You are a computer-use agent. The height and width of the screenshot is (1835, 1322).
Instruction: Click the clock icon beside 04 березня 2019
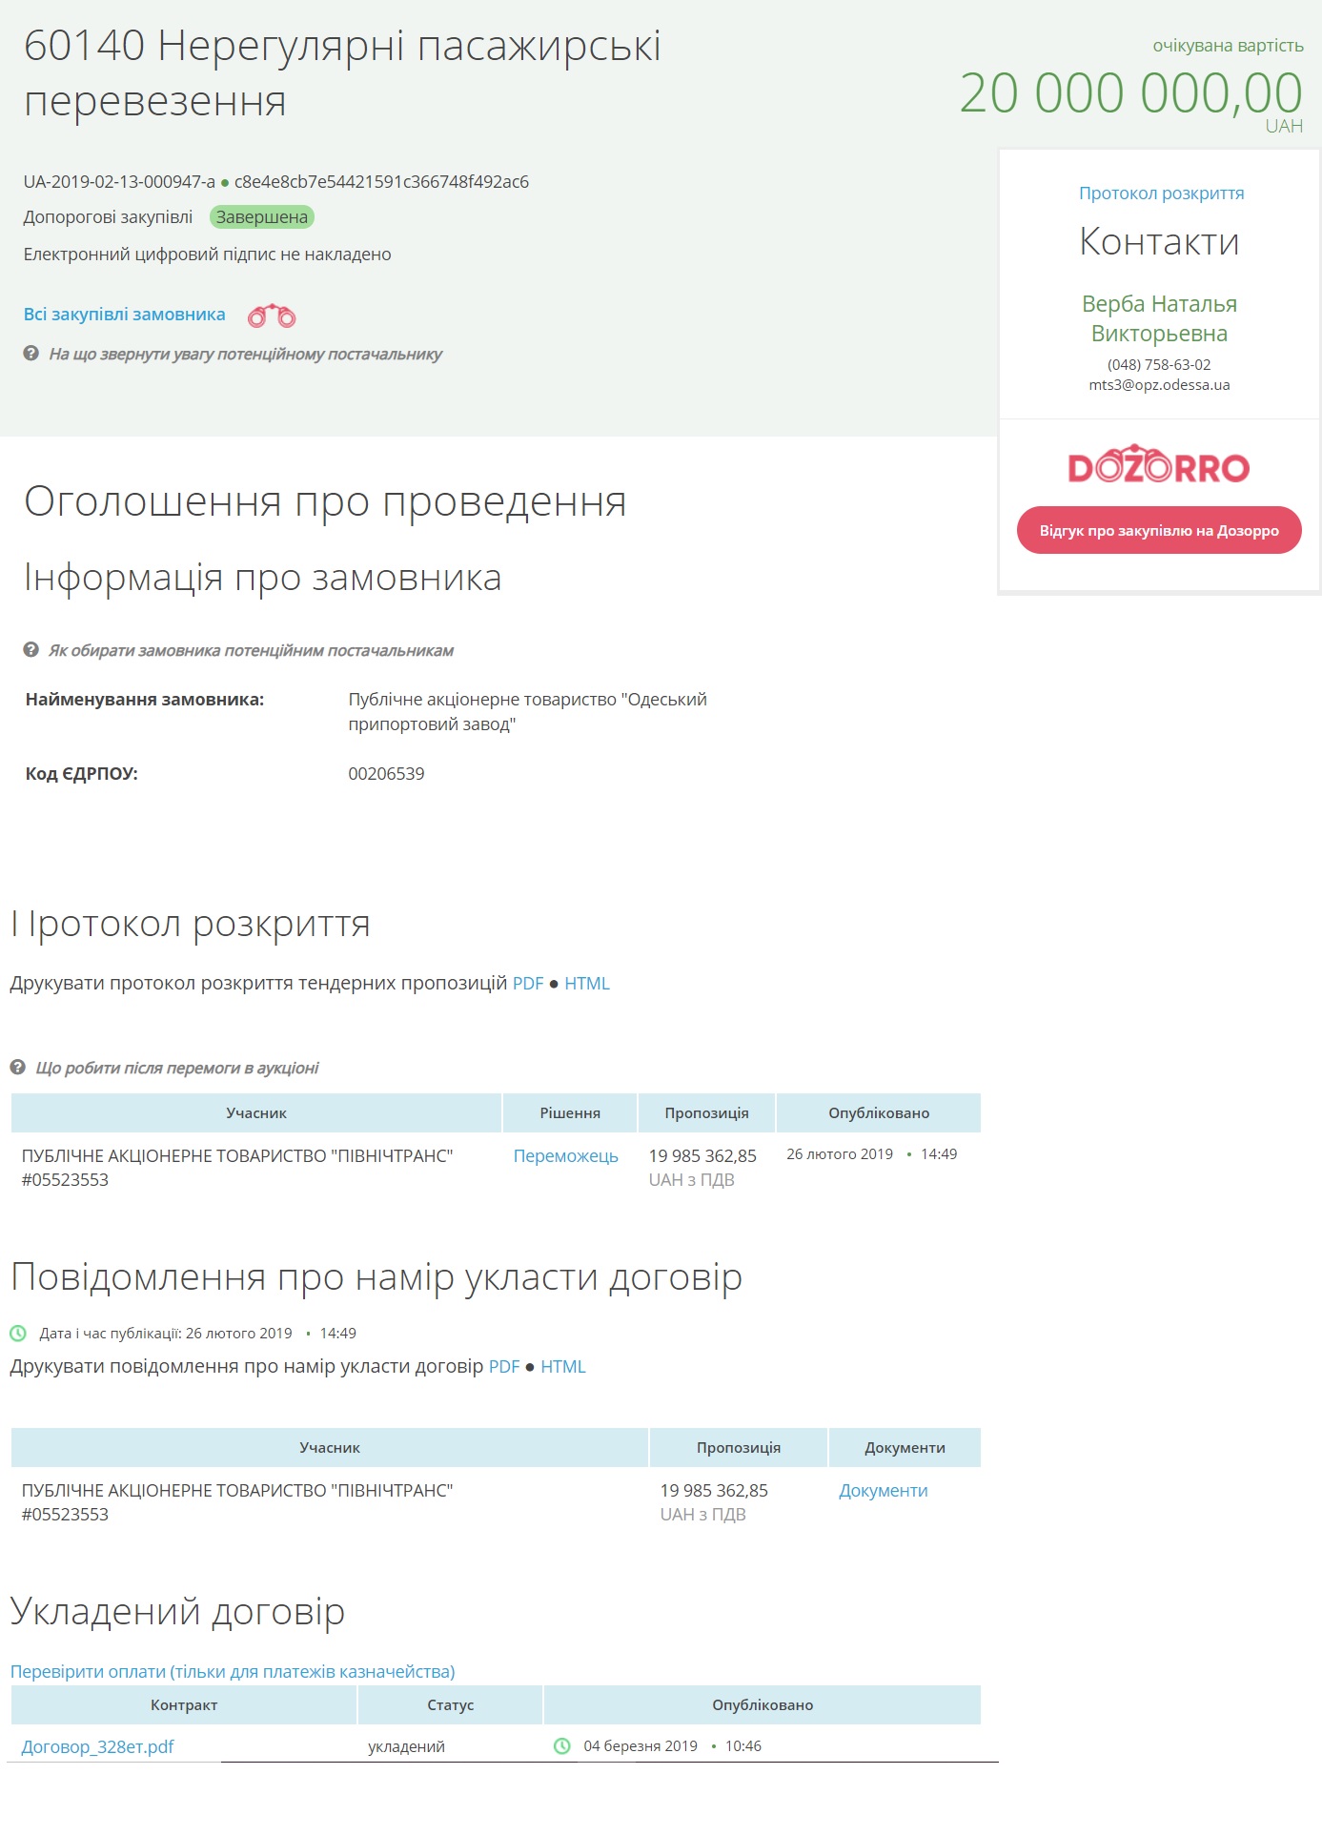pyautogui.click(x=562, y=1745)
